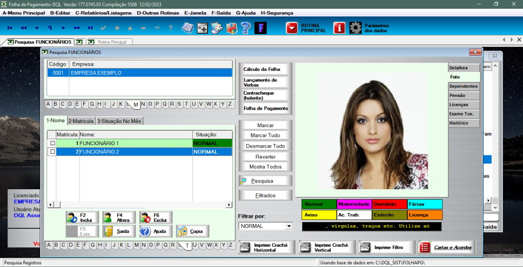Tick the checkbox for FUNCIONÁRIO 2
The height and width of the screenshot is (267, 523).
tap(53, 151)
